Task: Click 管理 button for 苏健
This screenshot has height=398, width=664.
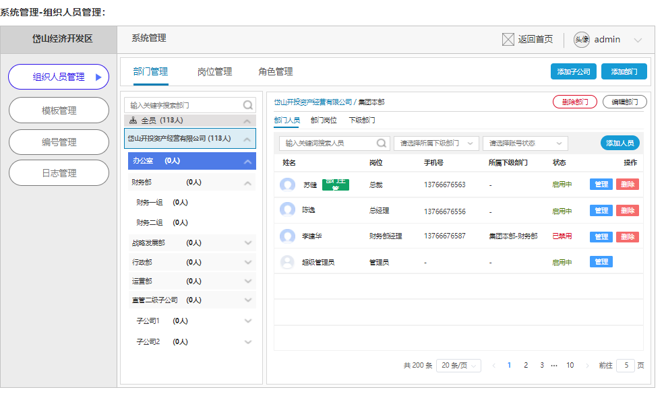Action: [x=601, y=185]
